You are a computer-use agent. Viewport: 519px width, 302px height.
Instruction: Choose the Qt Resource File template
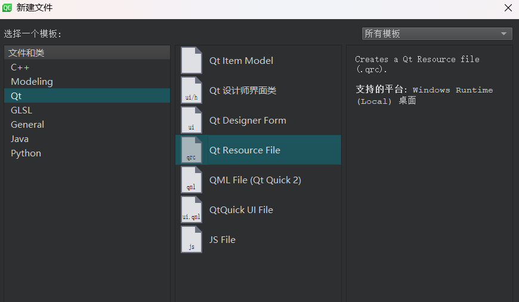coord(258,150)
